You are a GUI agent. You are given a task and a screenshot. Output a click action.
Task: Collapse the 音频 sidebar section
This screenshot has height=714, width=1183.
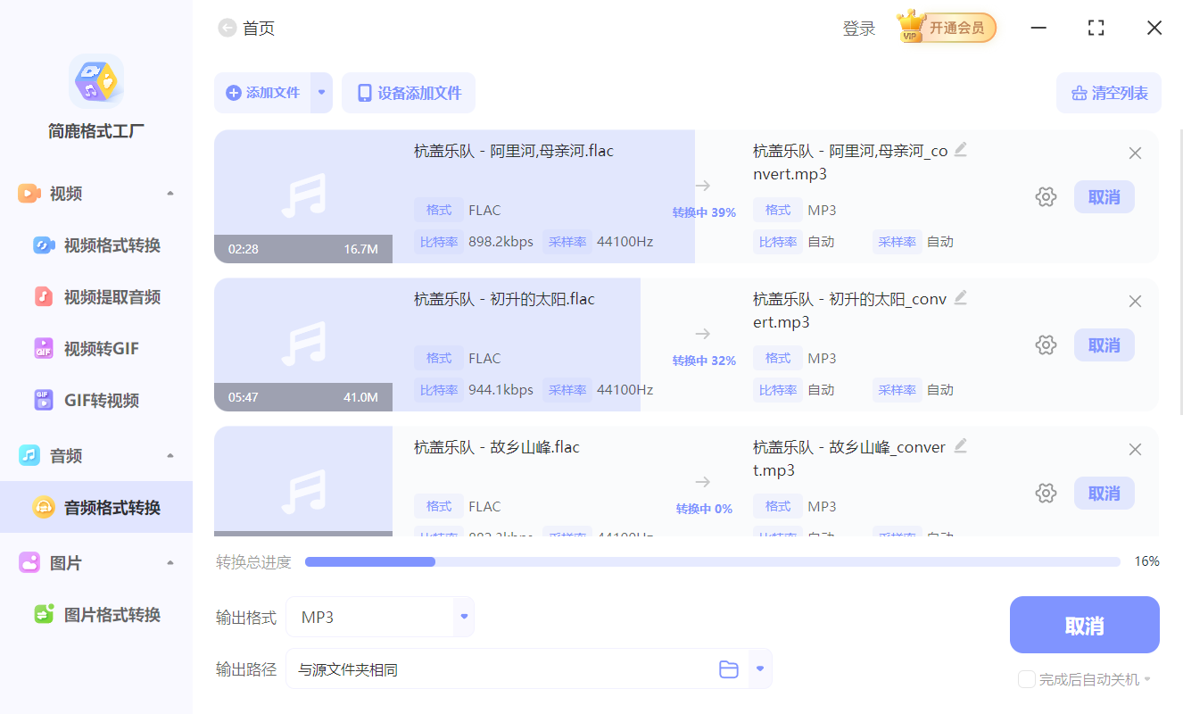tap(170, 455)
